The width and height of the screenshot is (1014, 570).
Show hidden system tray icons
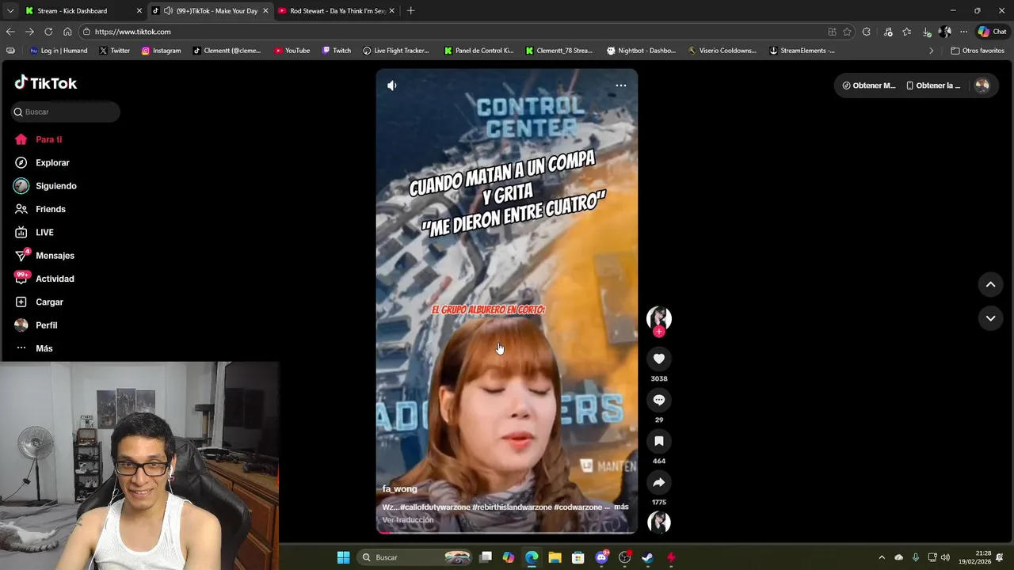(882, 557)
